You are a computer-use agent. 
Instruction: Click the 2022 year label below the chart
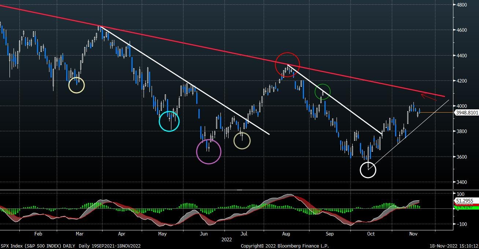tap(227, 239)
